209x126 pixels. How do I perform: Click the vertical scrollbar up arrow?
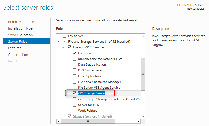click(143, 36)
